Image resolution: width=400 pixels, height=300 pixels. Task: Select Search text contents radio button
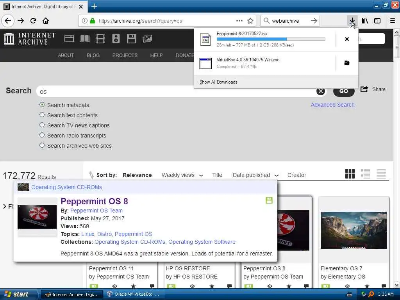(x=42, y=115)
